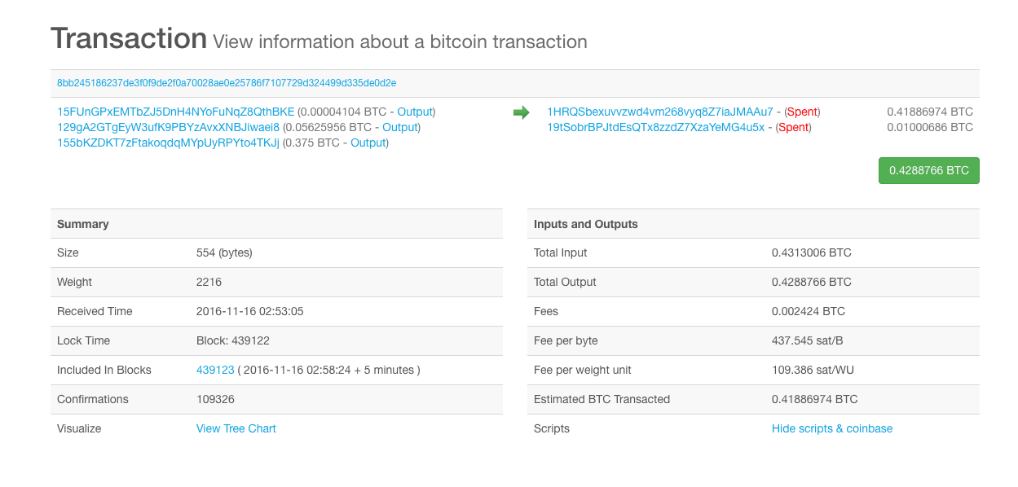Open output address 1HRQSbexuvvzwd4vm268vyq8Z7iaJMAAu7
The image size is (1018, 487).
click(660, 112)
